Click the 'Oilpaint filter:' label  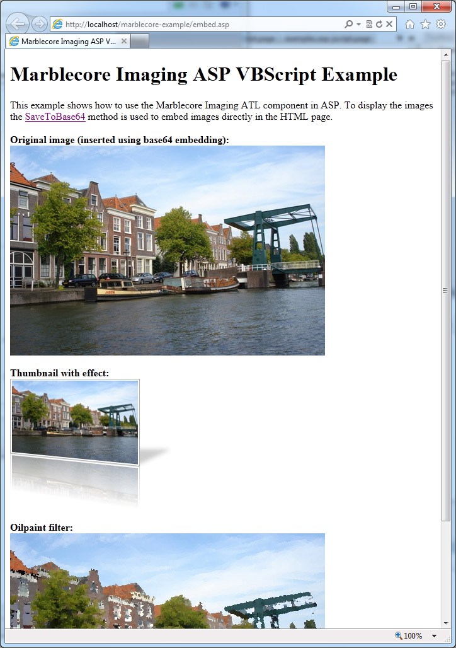click(42, 528)
